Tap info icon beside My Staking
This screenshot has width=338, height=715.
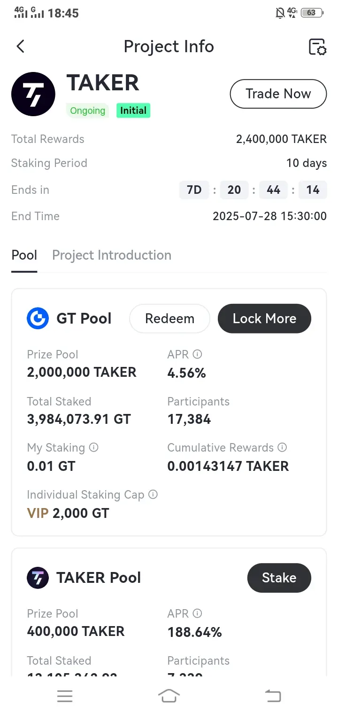[x=93, y=447]
